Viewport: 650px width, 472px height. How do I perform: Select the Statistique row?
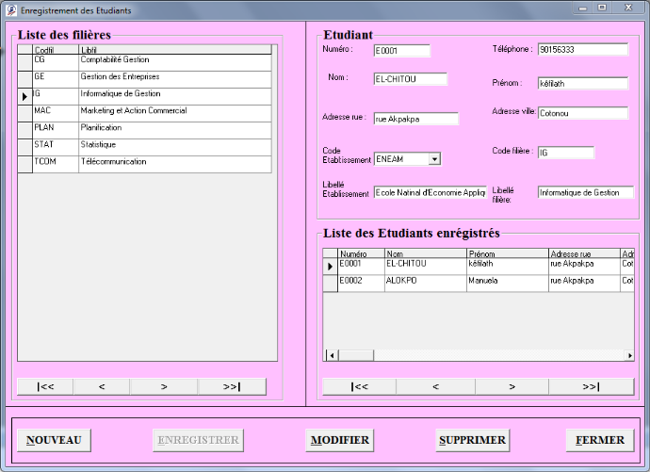144,148
